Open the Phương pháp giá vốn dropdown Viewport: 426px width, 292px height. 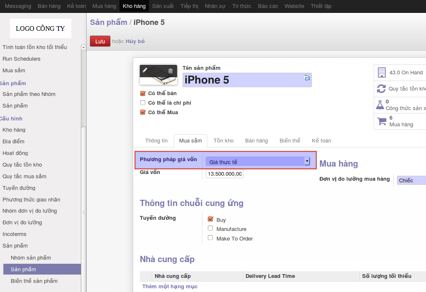[x=258, y=162]
